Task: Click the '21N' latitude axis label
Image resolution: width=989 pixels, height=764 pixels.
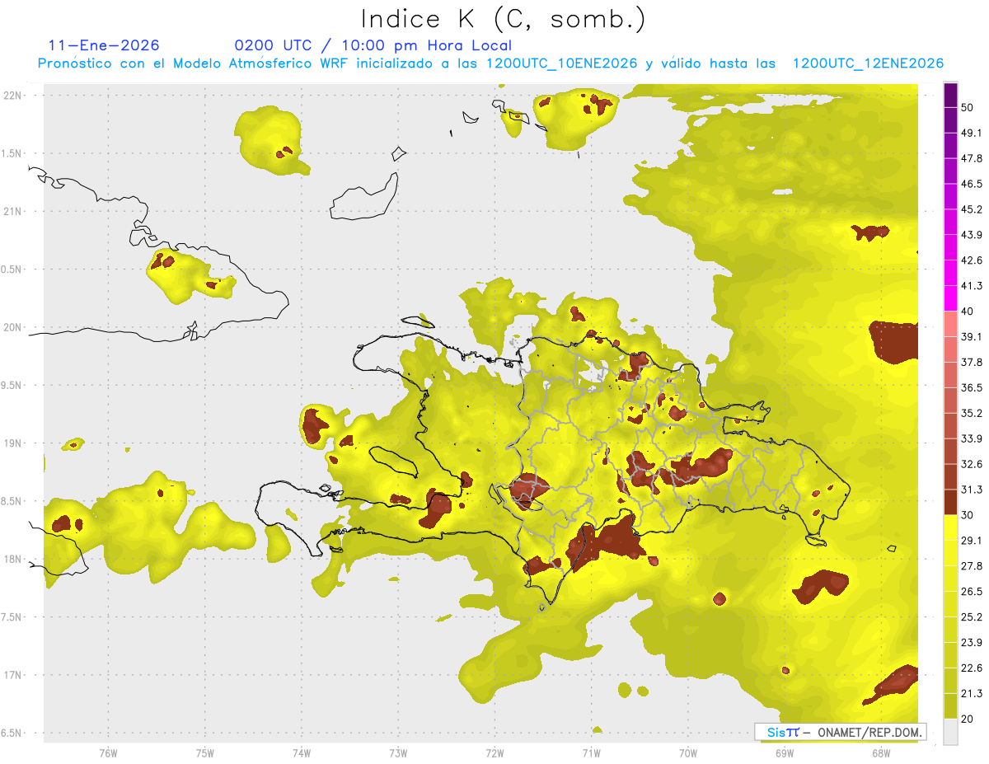Action: pyautogui.click(x=12, y=211)
